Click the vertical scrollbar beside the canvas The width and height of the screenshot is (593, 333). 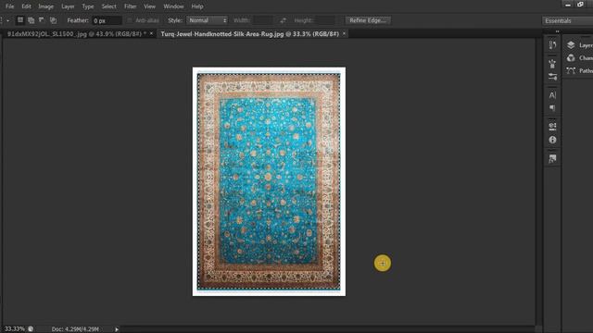pos(538,181)
